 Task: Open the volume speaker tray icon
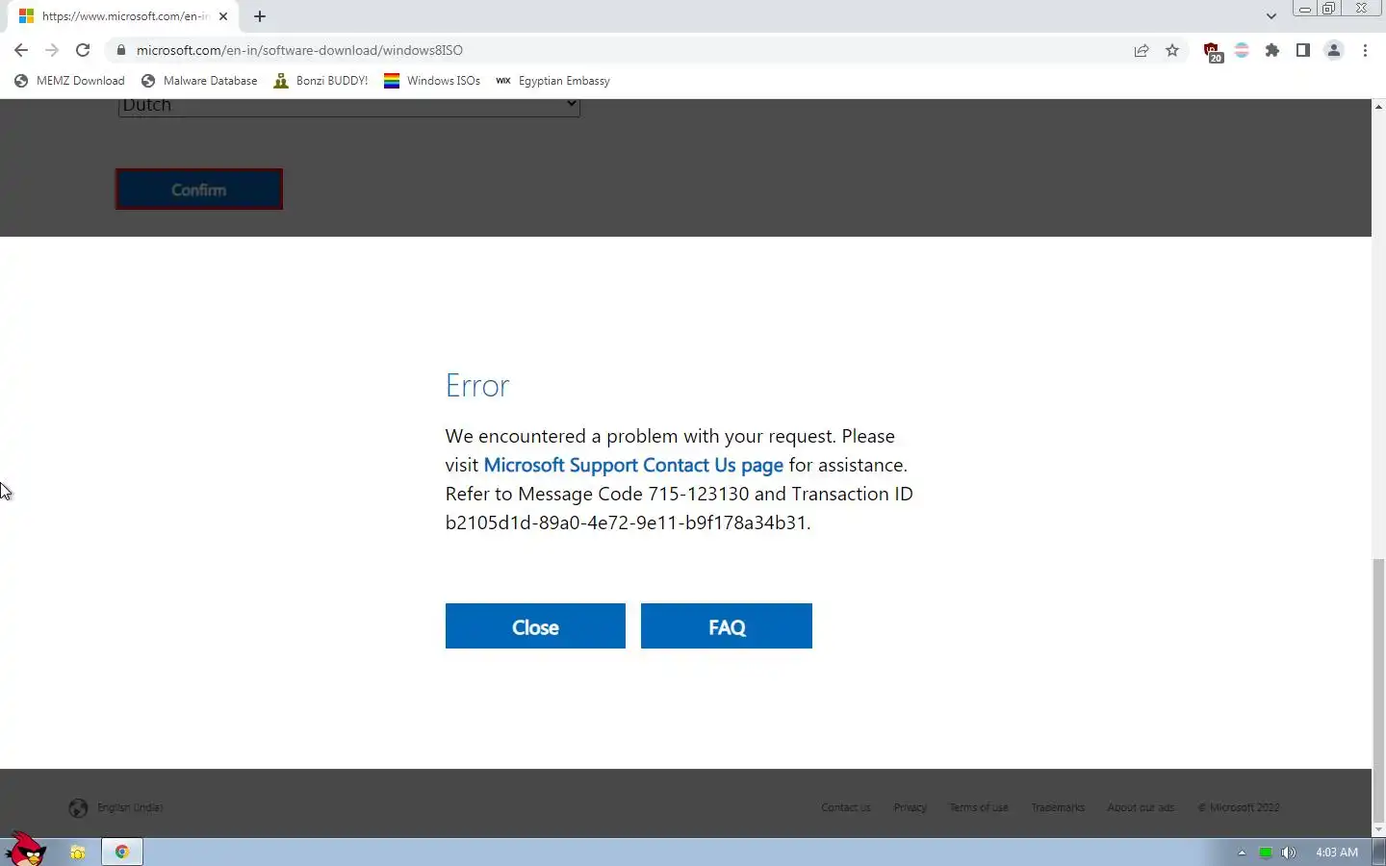click(x=1289, y=853)
